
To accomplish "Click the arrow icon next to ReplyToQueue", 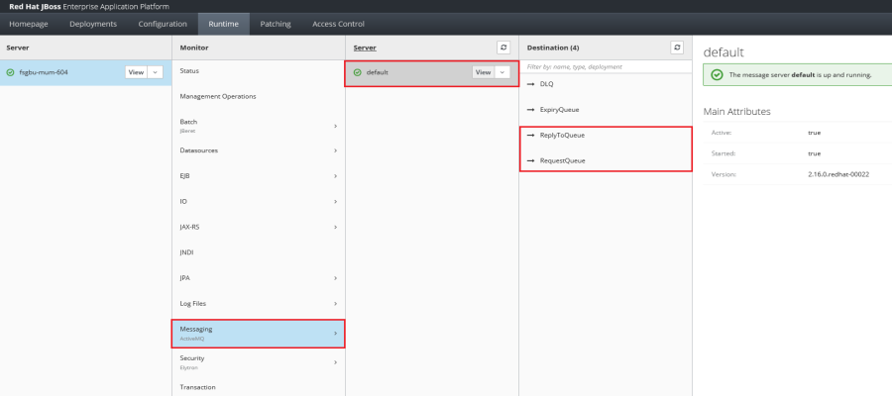I will pyautogui.click(x=531, y=136).
